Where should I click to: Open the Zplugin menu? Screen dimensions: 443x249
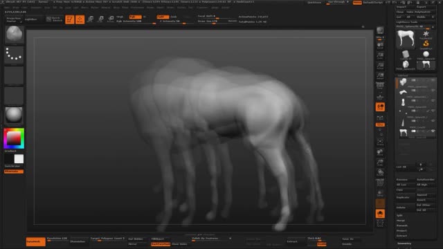215,8
